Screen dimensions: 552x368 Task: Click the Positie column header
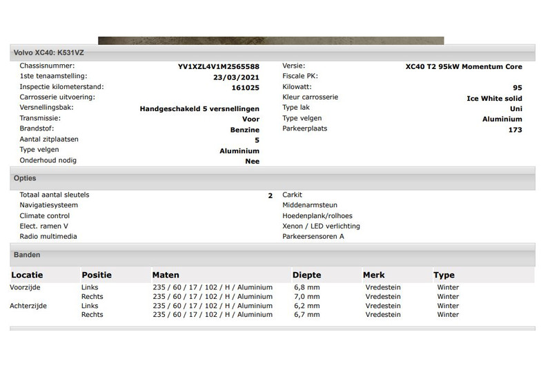pyautogui.click(x=97, y=275)
